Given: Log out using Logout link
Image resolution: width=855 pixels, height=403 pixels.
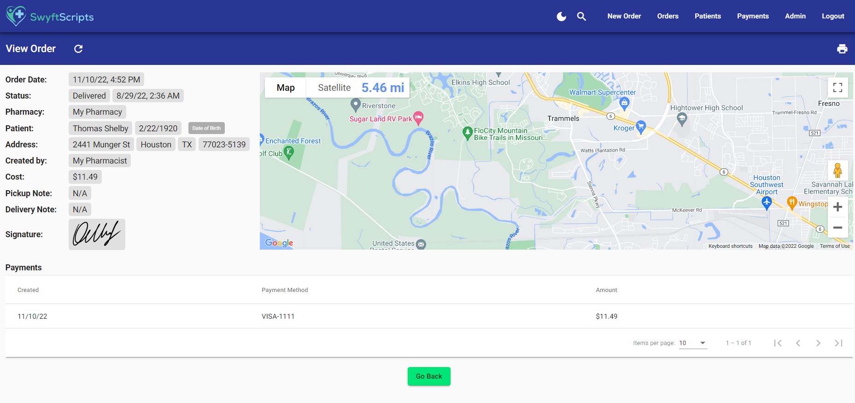Looking at the screenshot, I should 833,16.
